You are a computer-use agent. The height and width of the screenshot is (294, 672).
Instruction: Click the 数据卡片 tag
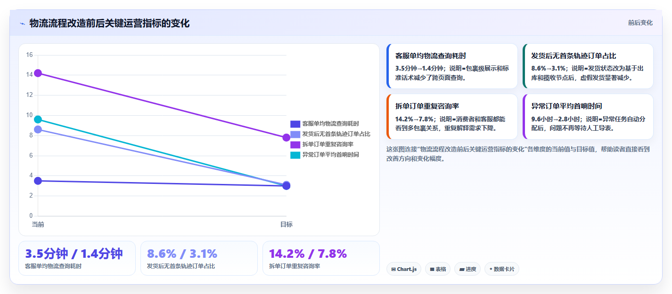pos(502,269)
